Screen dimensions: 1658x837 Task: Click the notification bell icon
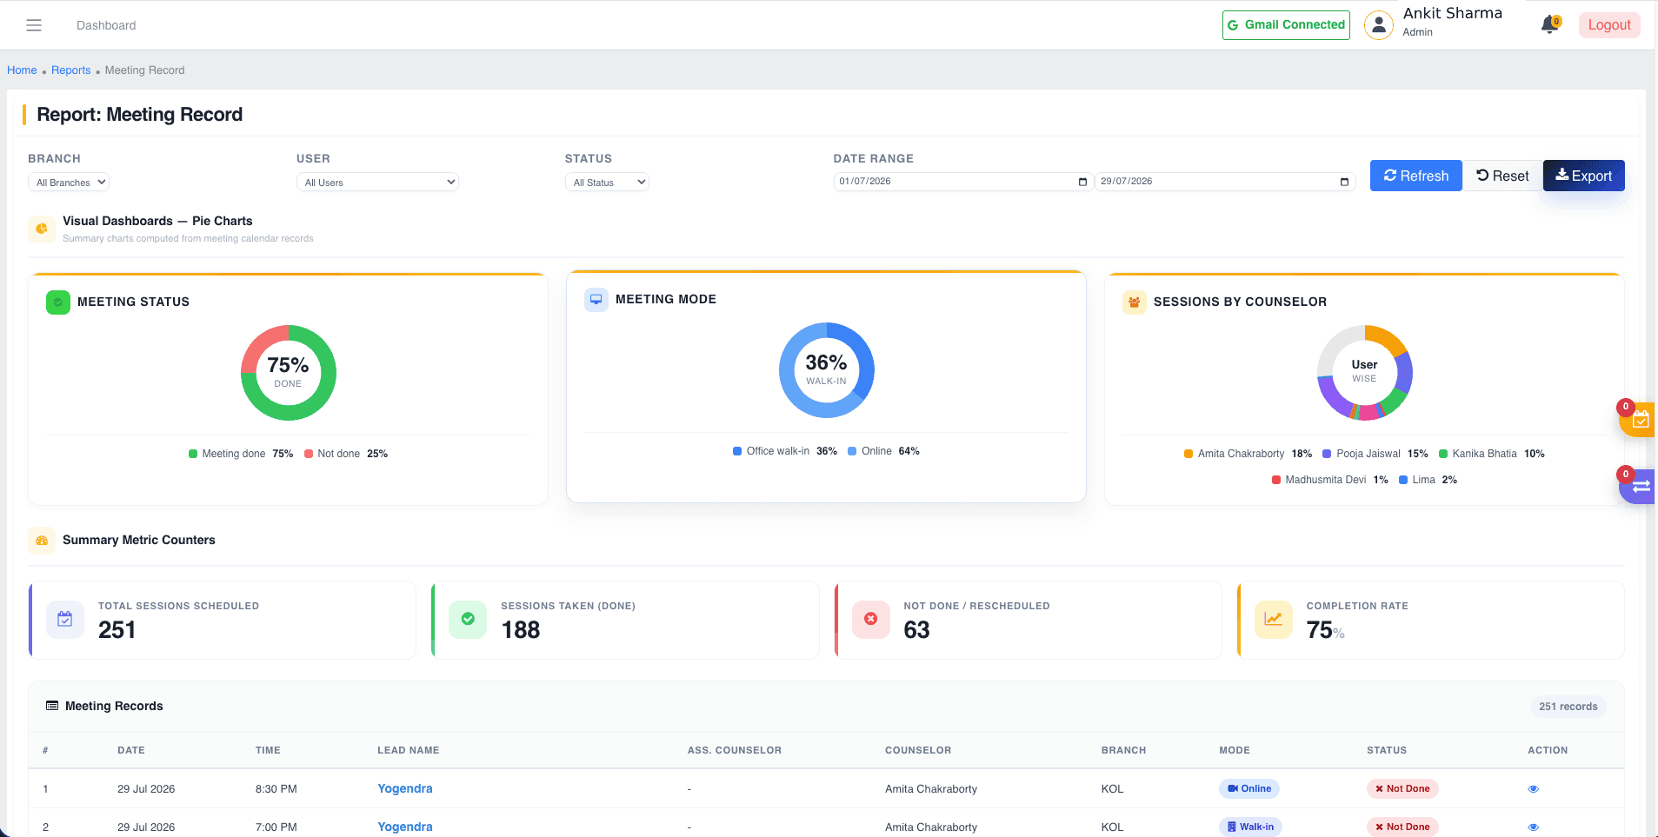[1549, 25]
